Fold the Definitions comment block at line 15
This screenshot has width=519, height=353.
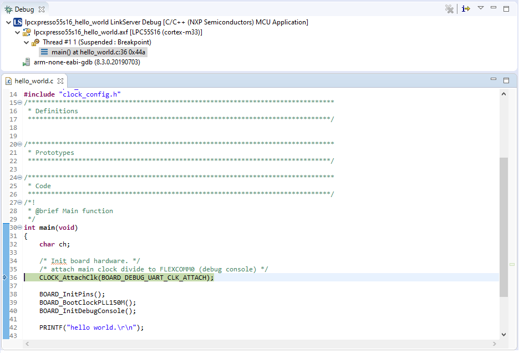tap(20, 103)
